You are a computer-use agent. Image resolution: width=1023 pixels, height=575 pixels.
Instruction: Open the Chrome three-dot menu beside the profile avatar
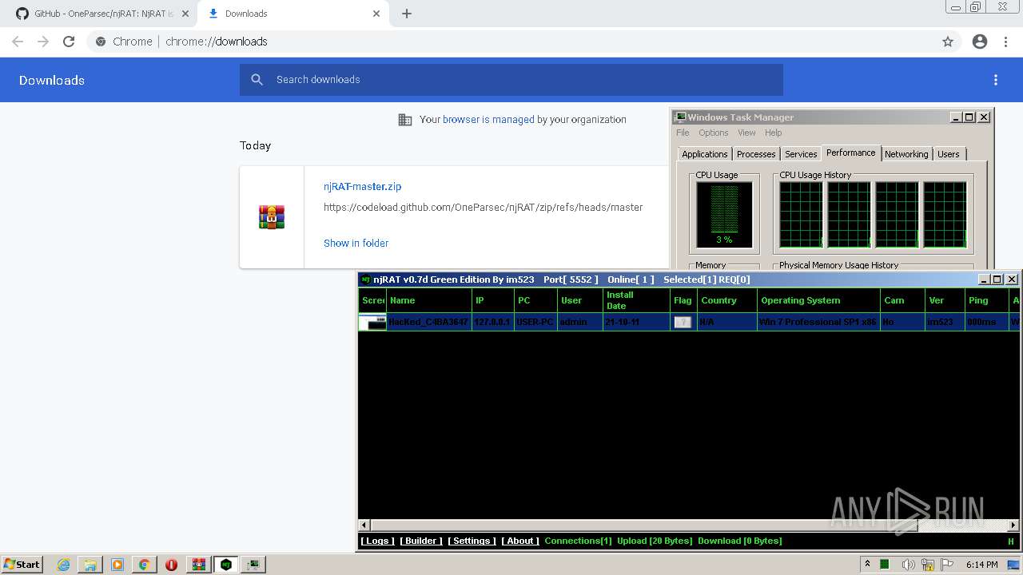1005,42
